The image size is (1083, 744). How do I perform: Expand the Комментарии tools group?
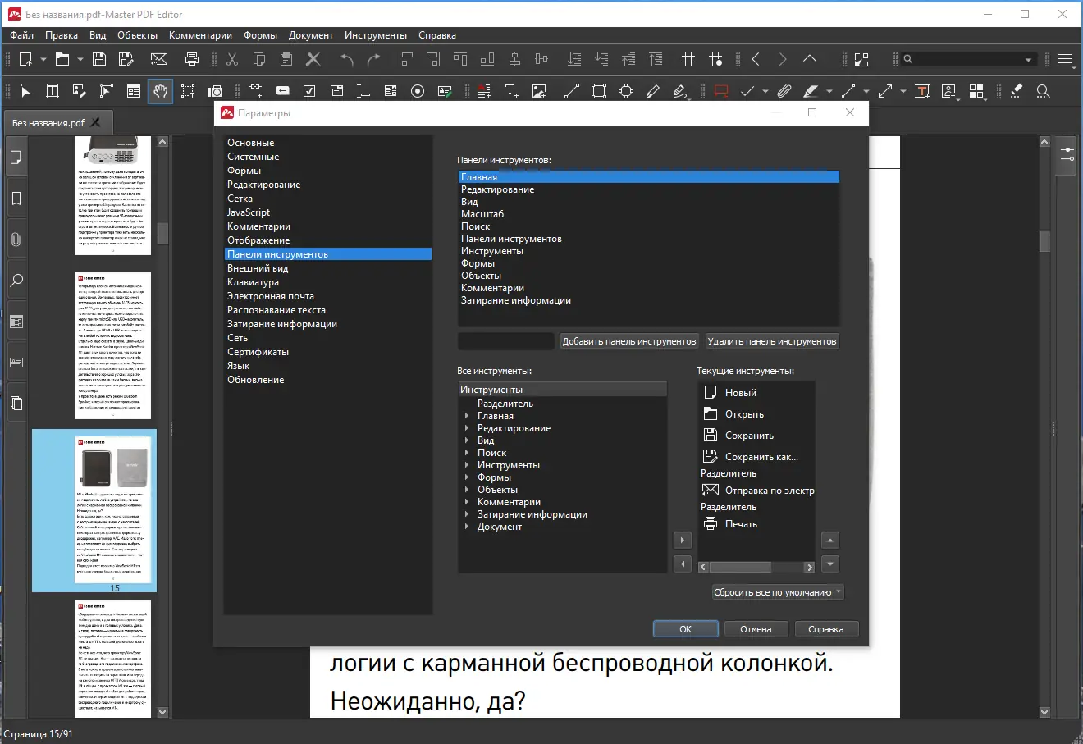click(x=468, y=501)
